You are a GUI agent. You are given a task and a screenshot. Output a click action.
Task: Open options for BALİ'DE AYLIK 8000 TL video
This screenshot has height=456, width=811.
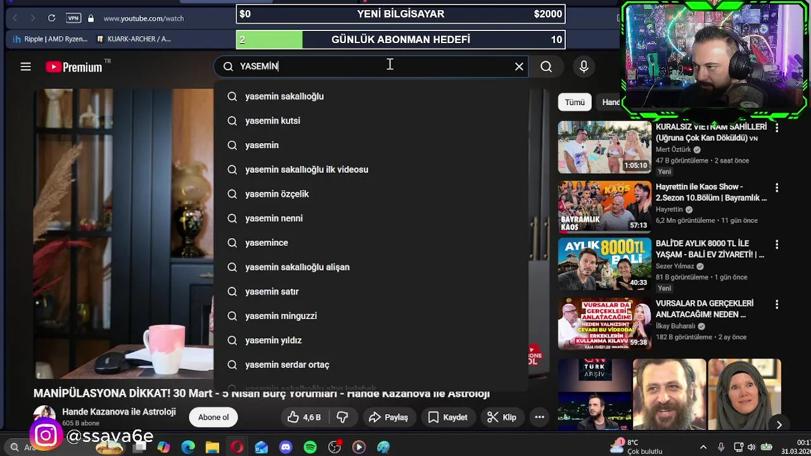click(x=777, y=244)
